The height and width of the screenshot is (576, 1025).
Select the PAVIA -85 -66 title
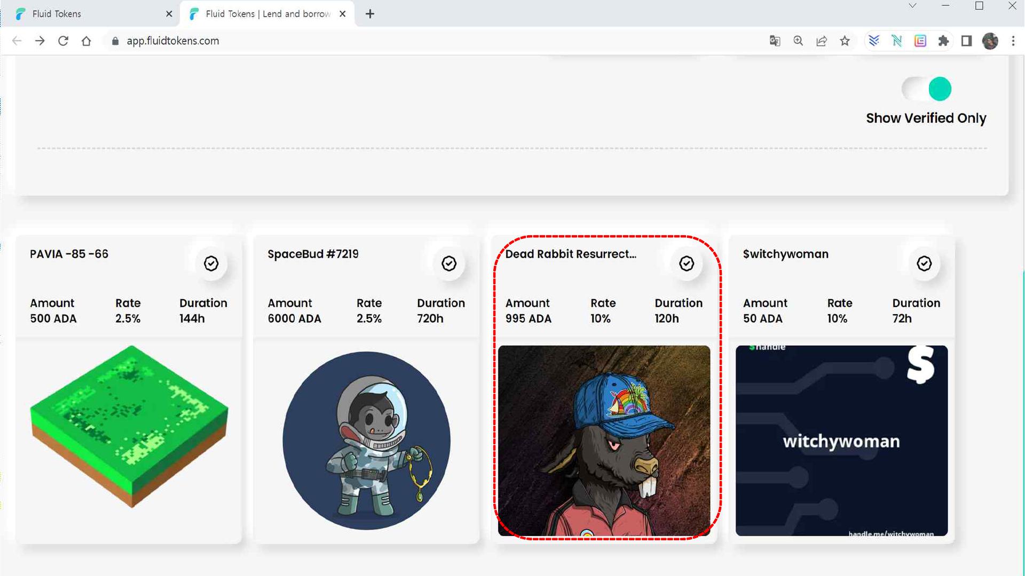coord(69,254)
